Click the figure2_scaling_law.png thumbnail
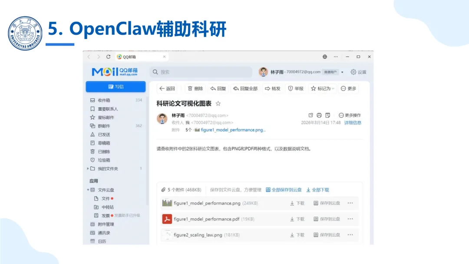The image size is (469, 264). point(167,235)
